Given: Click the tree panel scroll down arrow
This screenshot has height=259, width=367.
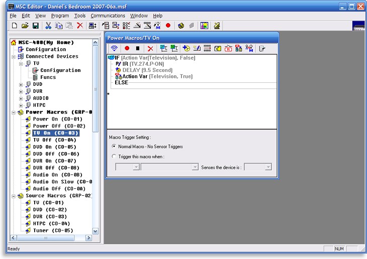Looking at the screenshot, I should pos(96,231).
